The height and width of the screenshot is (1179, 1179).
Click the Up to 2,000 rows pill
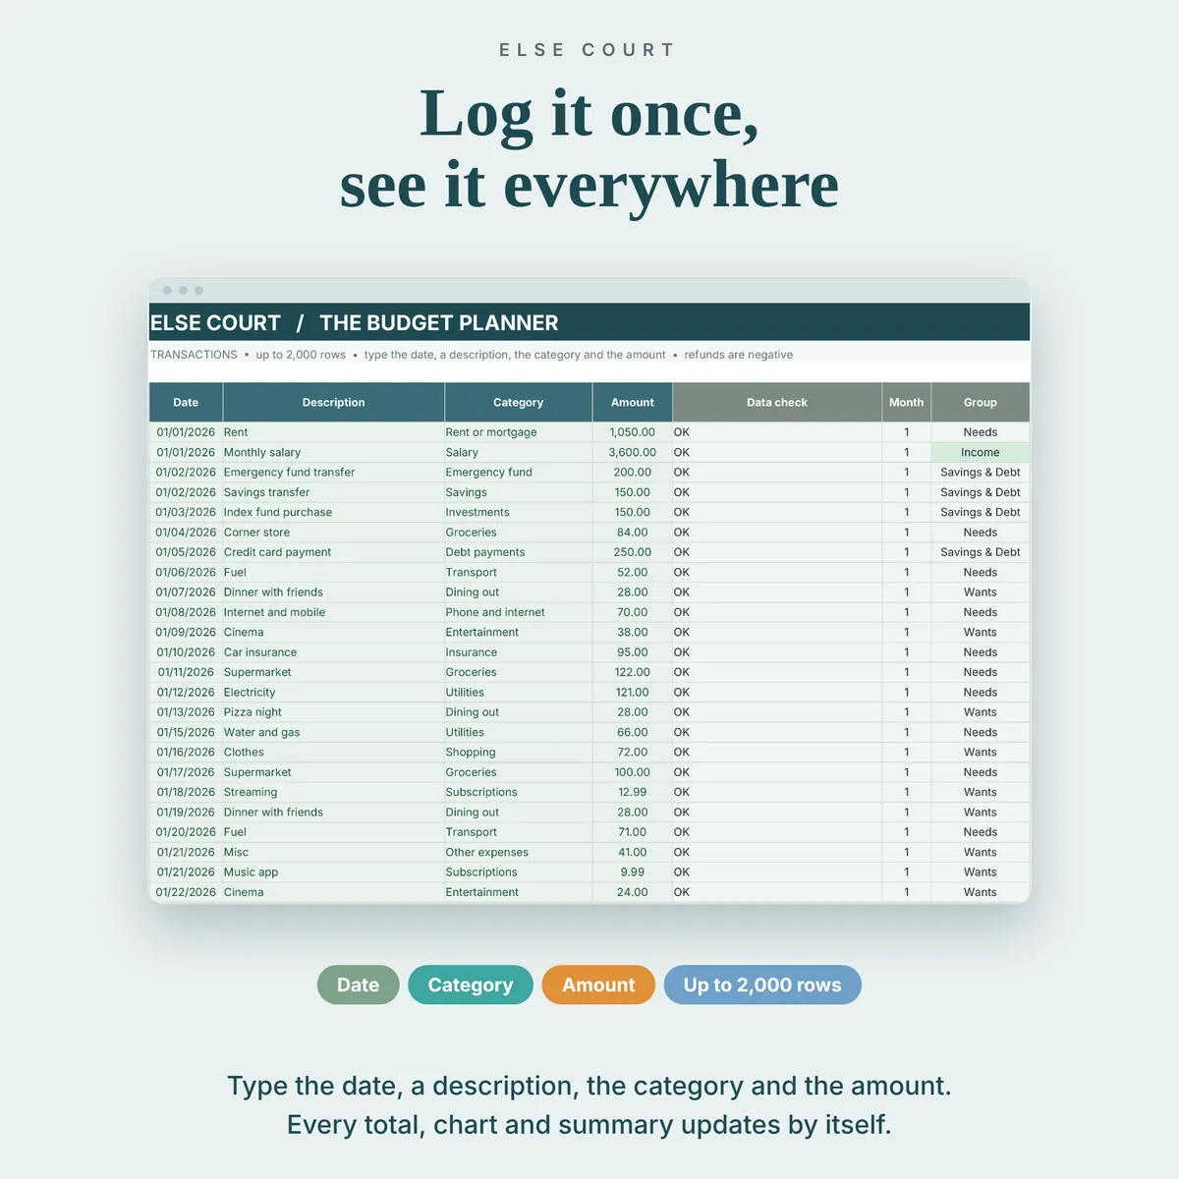tap(762, 984)
